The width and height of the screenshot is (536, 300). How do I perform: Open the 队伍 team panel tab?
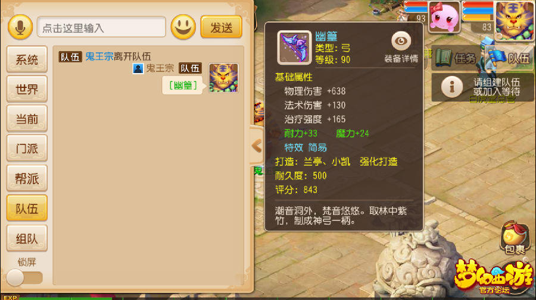[x=509, y=58]
